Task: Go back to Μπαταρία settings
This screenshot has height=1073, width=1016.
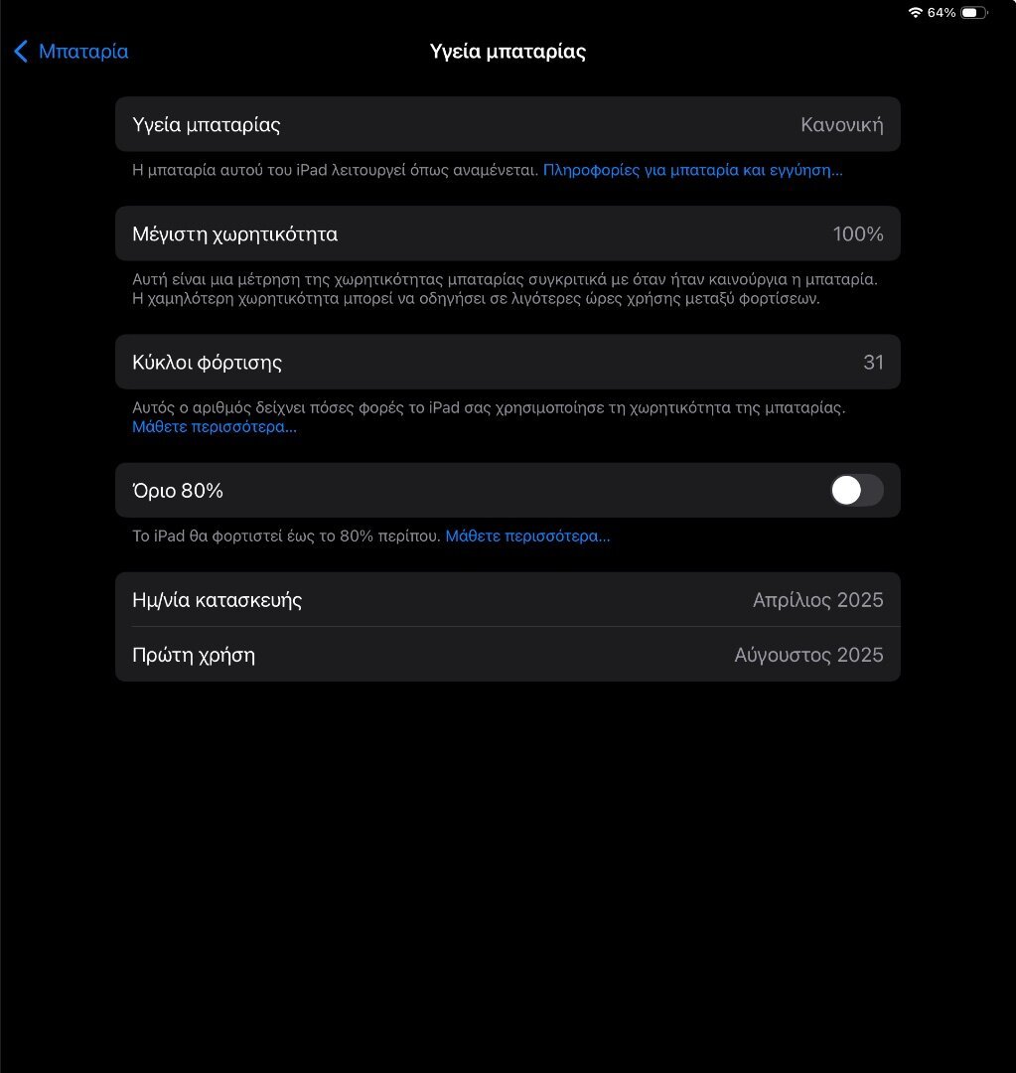Action: 72,52
